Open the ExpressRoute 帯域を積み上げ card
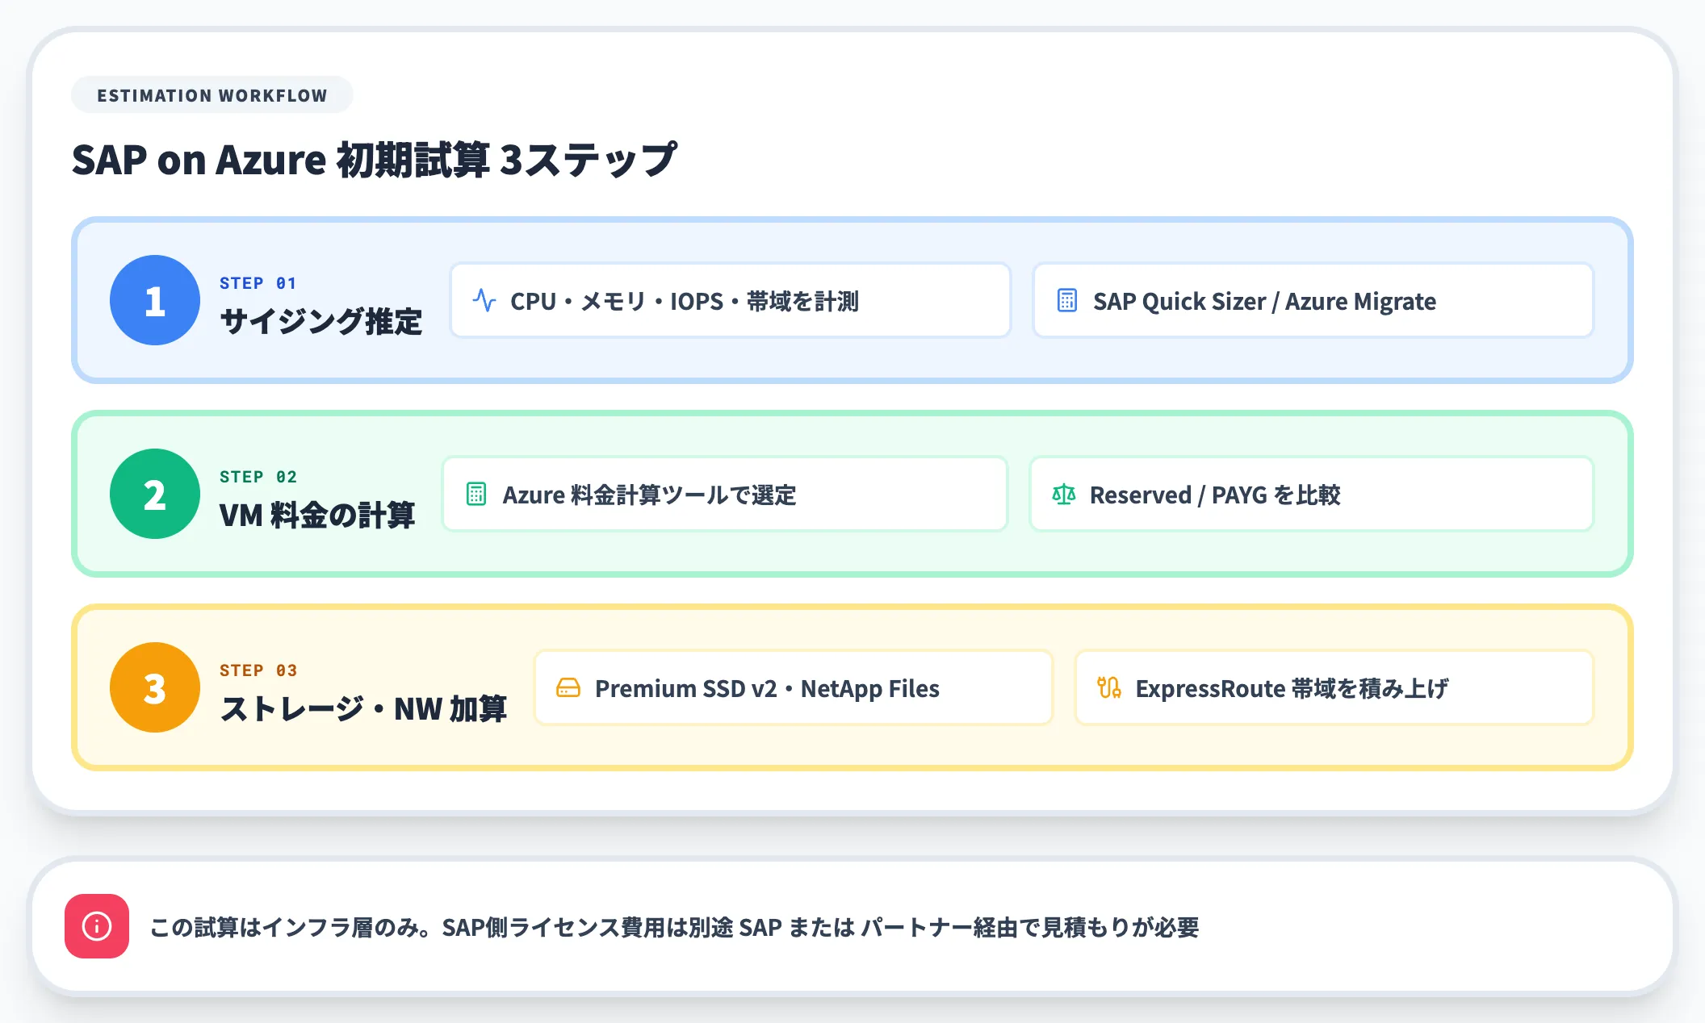This screenshot has width=1705, height=1023. coord(1334,687)
